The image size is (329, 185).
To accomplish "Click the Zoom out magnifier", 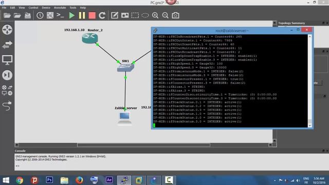I will (x=166, y=15).
